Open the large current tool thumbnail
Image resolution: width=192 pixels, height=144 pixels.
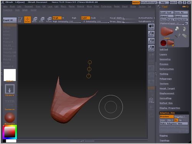point(167,31)
